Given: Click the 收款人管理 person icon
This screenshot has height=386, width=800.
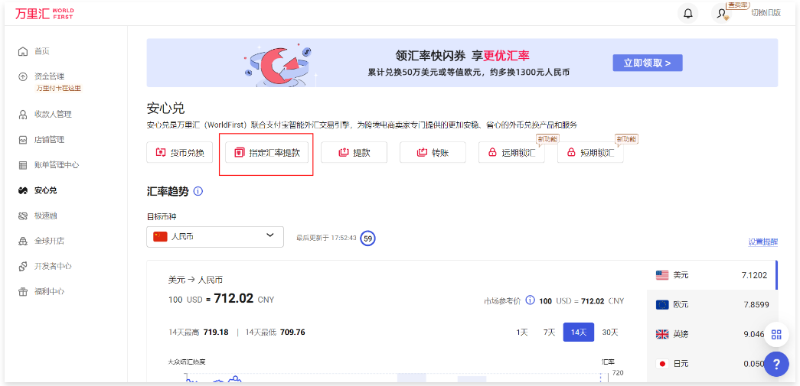Looking at the screenshot, I should [x=22, y=115].
